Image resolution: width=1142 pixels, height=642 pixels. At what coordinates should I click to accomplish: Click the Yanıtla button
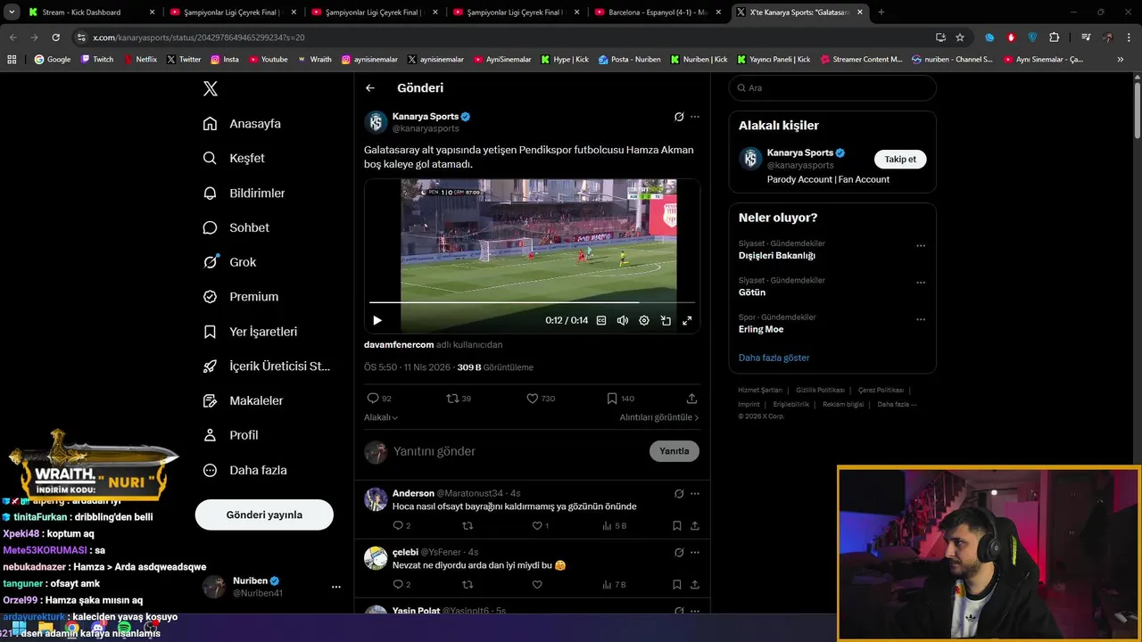point(674,451)
